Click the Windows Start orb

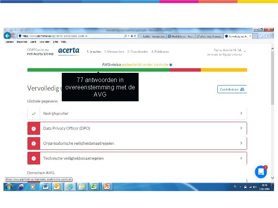(x=9, y=186)
